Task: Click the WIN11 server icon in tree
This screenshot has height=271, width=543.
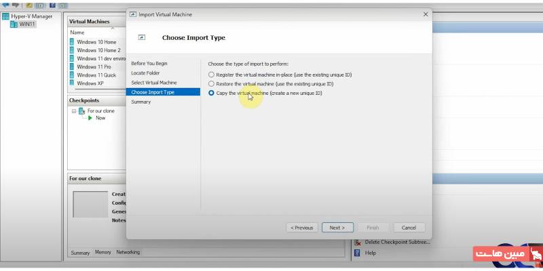Action: 14,24
